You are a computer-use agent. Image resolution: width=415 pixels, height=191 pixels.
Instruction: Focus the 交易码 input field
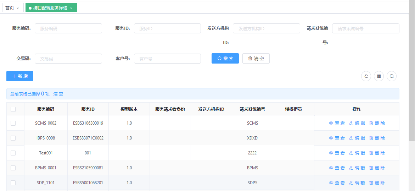[68, 59]
